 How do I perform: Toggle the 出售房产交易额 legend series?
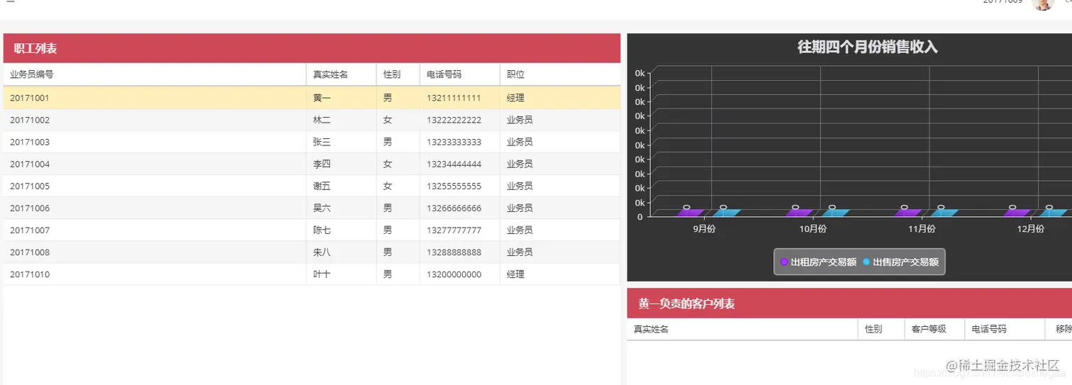900,262
